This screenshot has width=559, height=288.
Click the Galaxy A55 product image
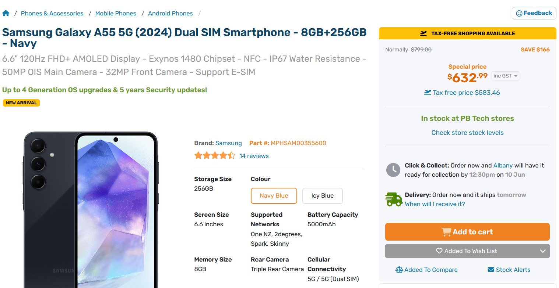pyautogui.click(x=91, y=209)
